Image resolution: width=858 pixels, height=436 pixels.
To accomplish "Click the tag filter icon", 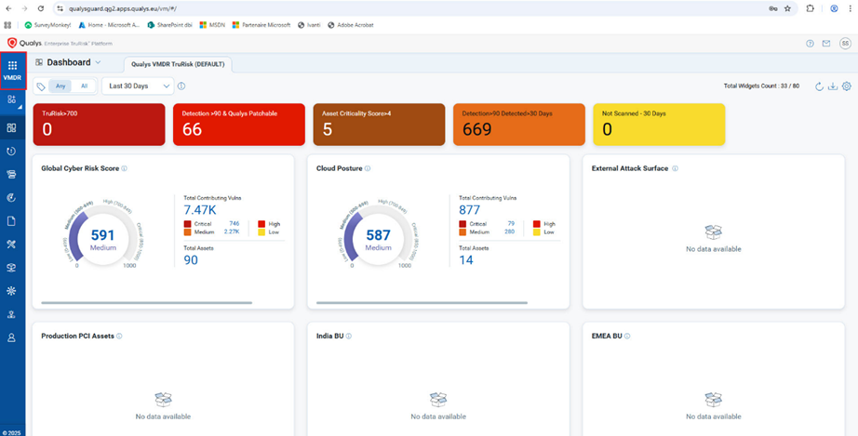I will (x=41, y=86).
